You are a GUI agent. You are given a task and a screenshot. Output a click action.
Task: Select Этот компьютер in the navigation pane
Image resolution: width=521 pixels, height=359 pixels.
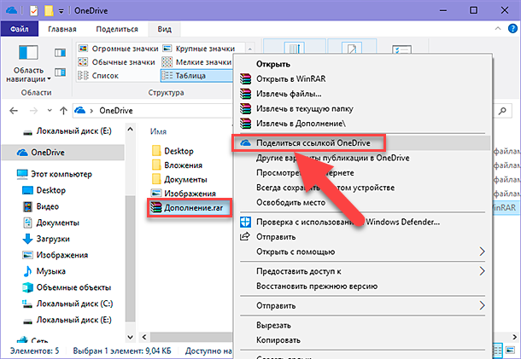[54, 174]
